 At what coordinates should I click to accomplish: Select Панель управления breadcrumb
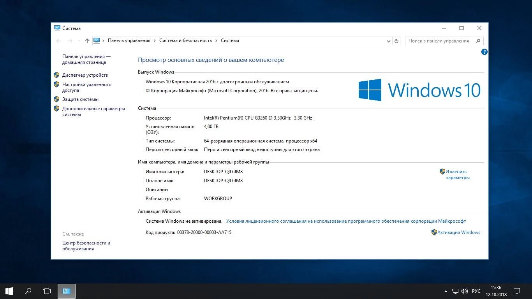[129, 40]
